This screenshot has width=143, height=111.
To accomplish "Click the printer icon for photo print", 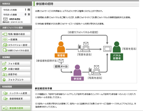I will click(x=4, y=80).
